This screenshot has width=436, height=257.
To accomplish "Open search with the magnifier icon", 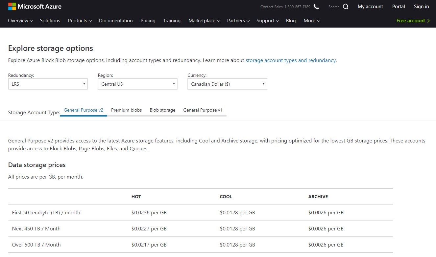I will click(345, 7).
